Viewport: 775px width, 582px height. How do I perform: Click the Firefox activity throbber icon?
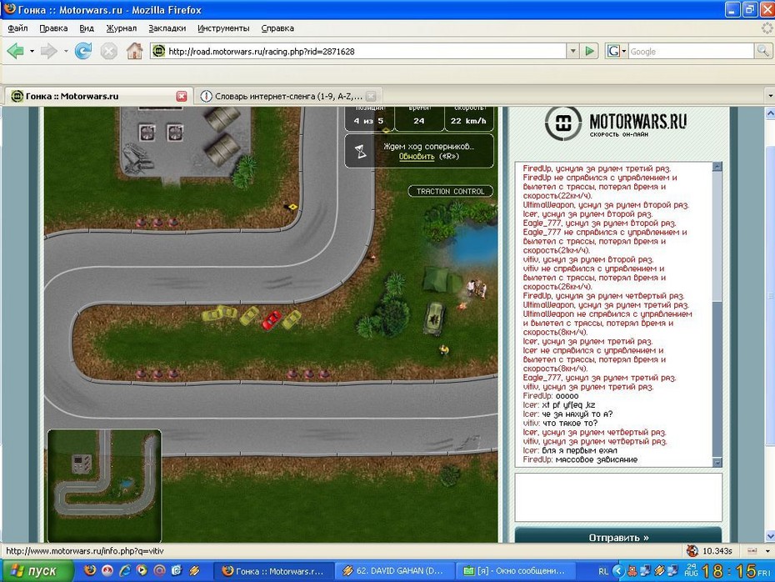coord(767,28)
